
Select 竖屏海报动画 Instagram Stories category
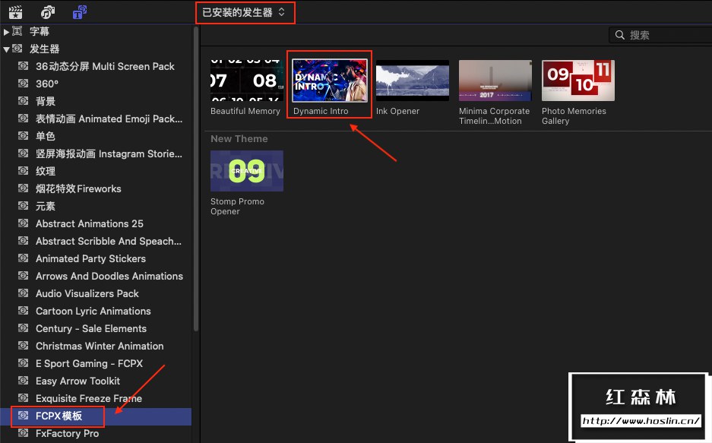coord(96,153)
